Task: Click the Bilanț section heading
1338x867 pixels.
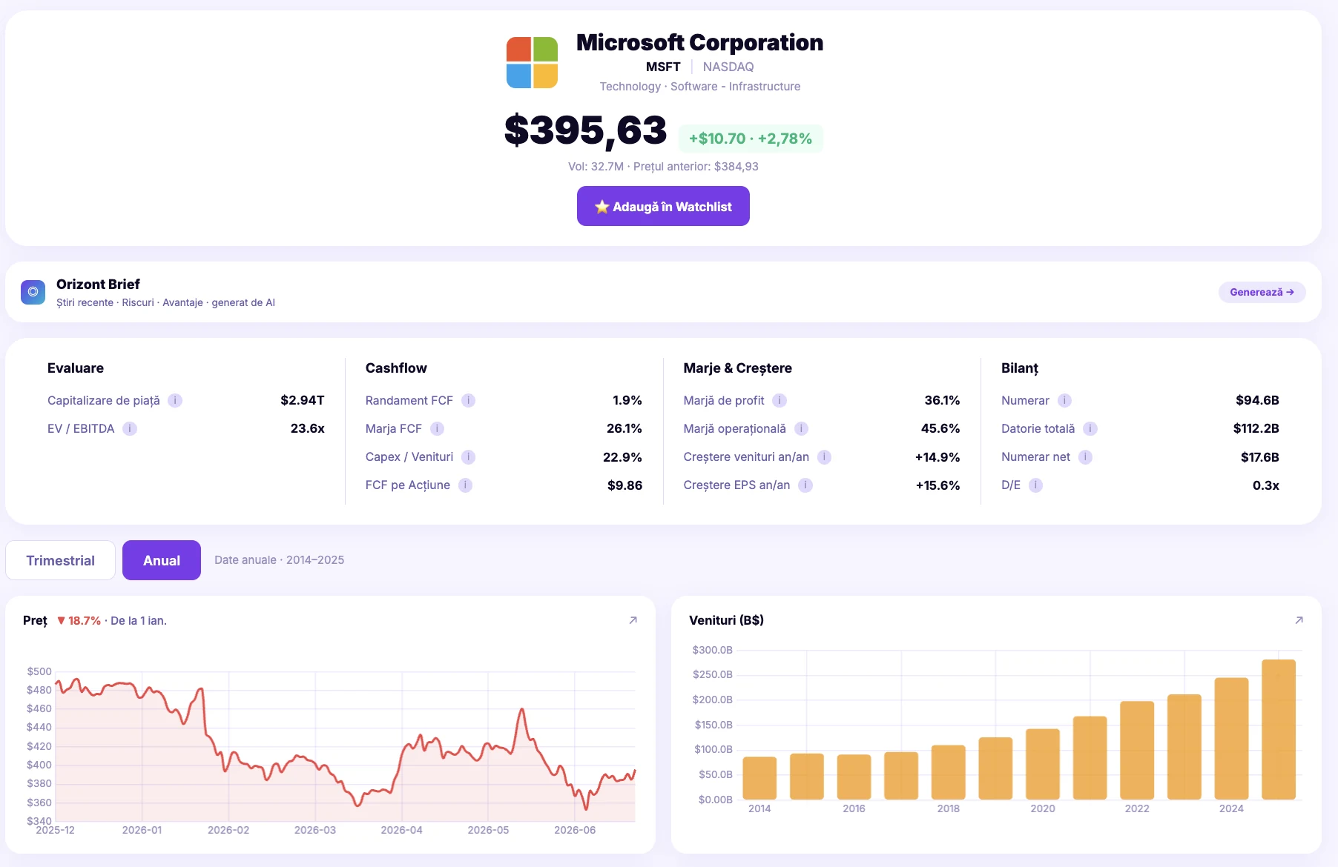Action: [x=1020, y=368]
